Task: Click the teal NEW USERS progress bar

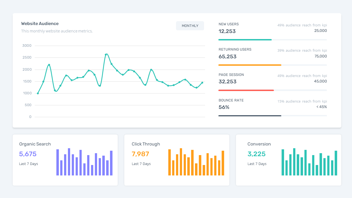Action: [x=245, y=40]
